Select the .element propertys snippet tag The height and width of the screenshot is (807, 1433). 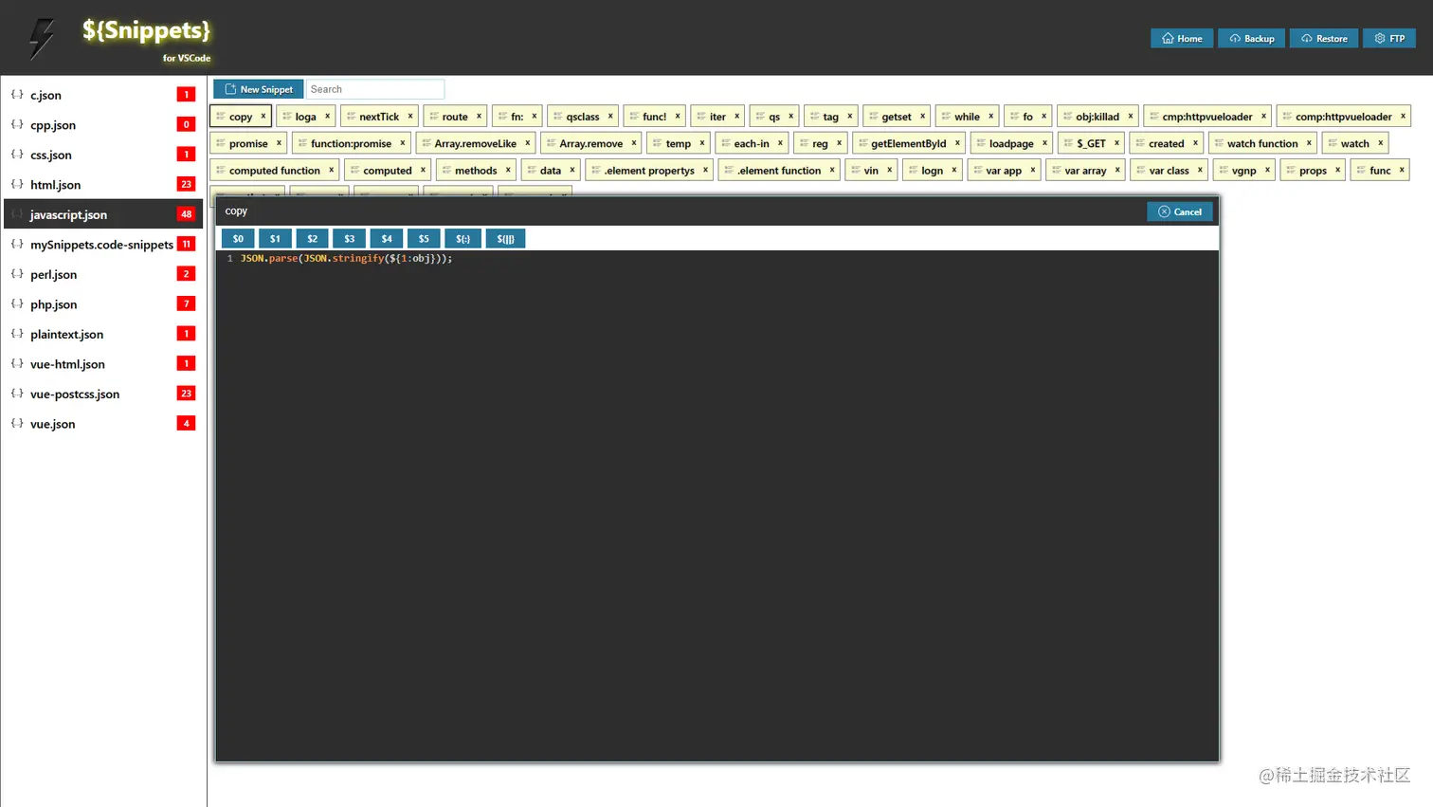pyautogui.click(x=650, y=171)
